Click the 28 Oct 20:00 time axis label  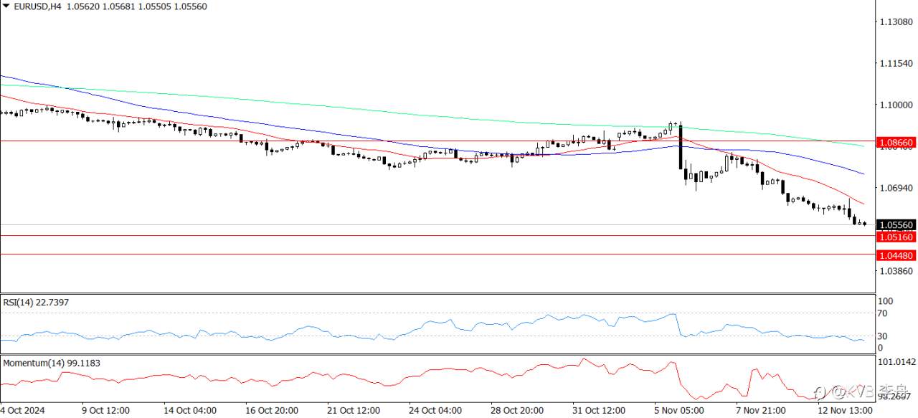pos(517,410)
